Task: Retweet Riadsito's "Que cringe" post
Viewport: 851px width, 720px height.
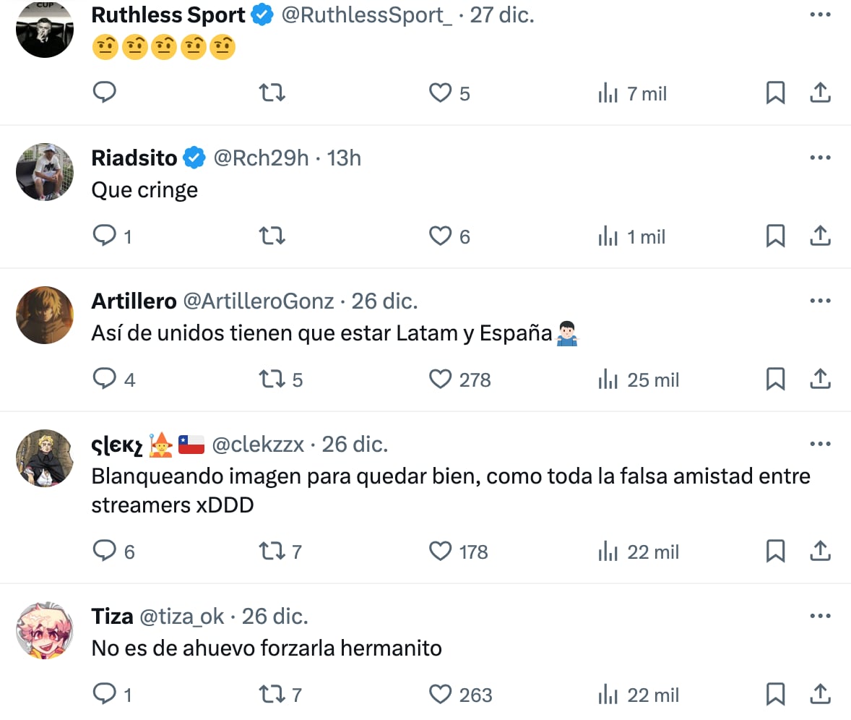Action: coord(272,236)
